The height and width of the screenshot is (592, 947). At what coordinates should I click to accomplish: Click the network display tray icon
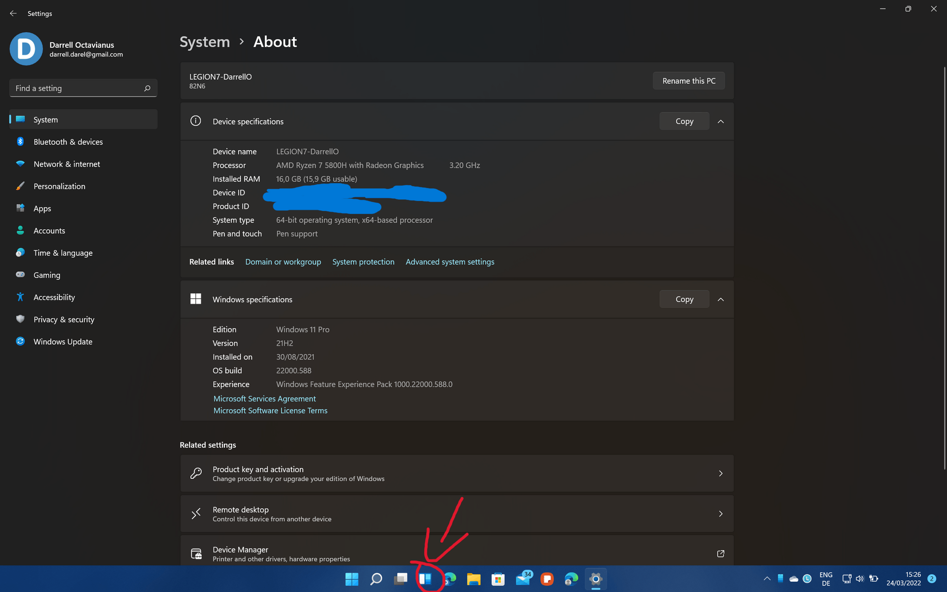click(x=847, y=579)
